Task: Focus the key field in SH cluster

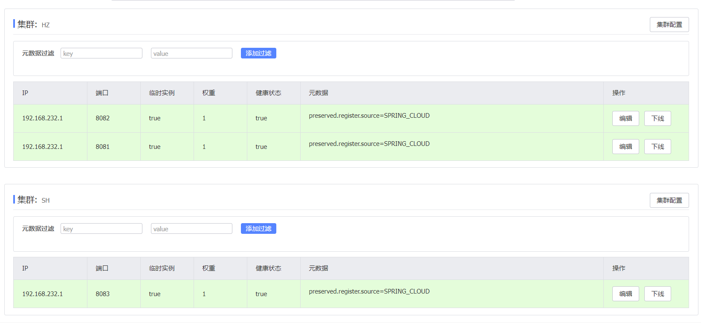Action: coord(101,229)
